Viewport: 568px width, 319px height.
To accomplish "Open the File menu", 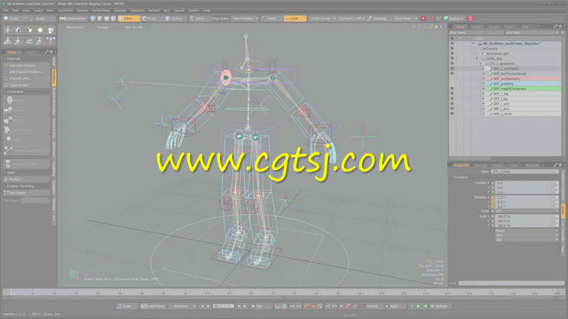I will [6, 11].
